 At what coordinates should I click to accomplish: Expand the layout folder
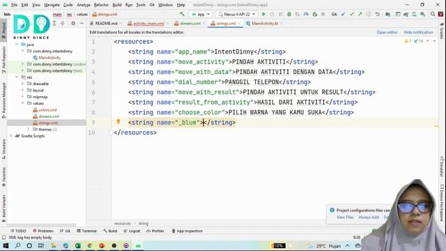point(23,90)
